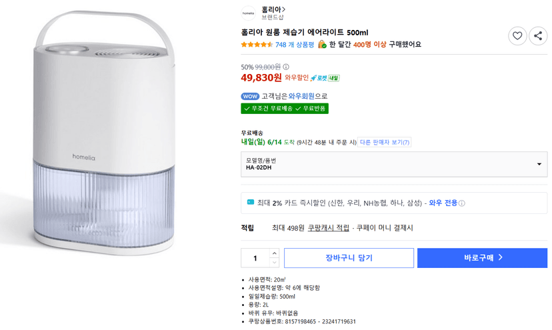View the 748 개 상품평 reviews
The height and width of the screenshot is (330, 552).
point(294,45)
